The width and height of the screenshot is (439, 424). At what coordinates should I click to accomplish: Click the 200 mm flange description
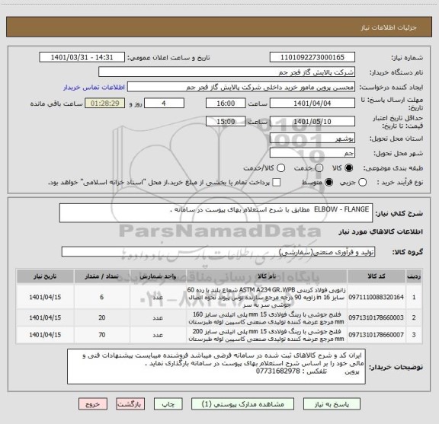click(266, 335)
